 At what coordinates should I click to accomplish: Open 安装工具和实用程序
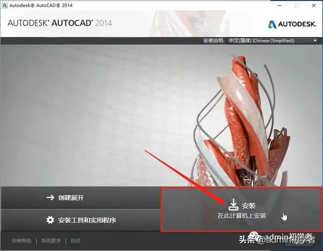[x=81, y=220]
